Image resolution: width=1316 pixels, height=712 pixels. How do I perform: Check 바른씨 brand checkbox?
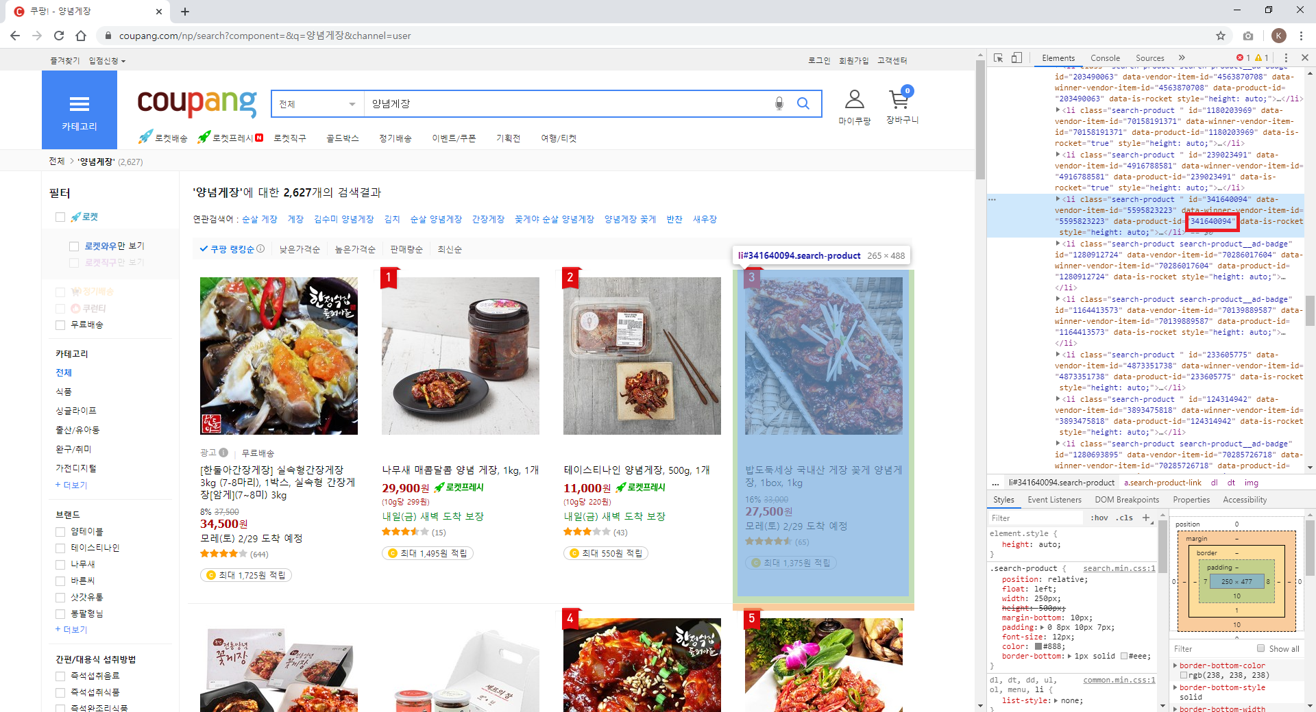click(60, 581)
